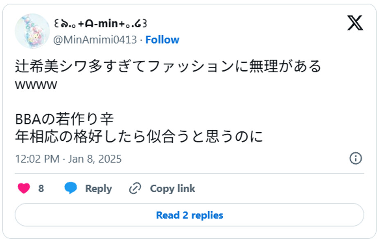Viewport: 379px width, 241px height.
Task: Click the Read 2 replies button
Action: pyautogui.click(x=189, y=214)
